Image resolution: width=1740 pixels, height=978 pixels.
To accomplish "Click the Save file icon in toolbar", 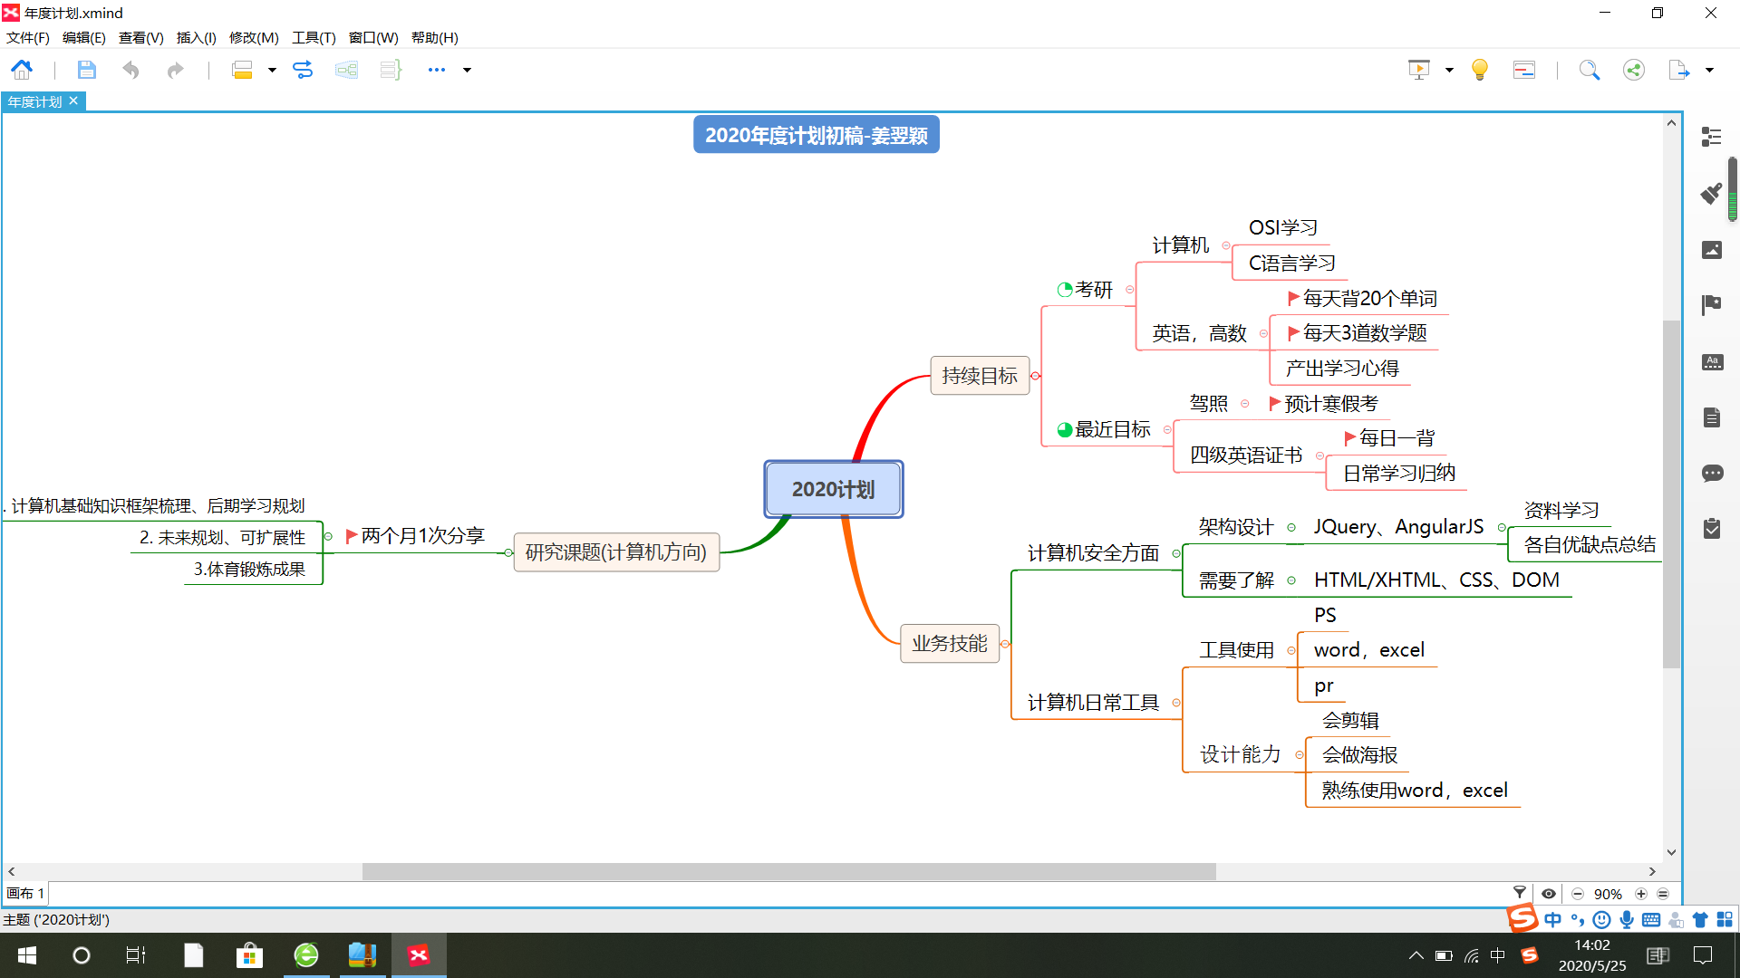I will click(x=85, y=68).
